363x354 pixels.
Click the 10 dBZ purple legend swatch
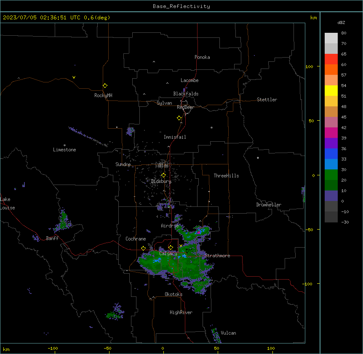[x=331, y=196]
